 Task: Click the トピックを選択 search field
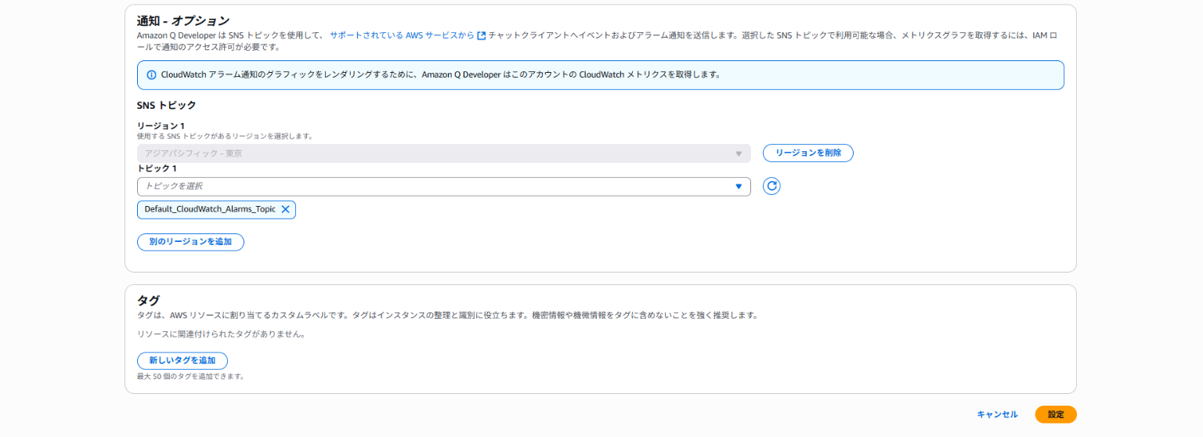tap(431, 186)
